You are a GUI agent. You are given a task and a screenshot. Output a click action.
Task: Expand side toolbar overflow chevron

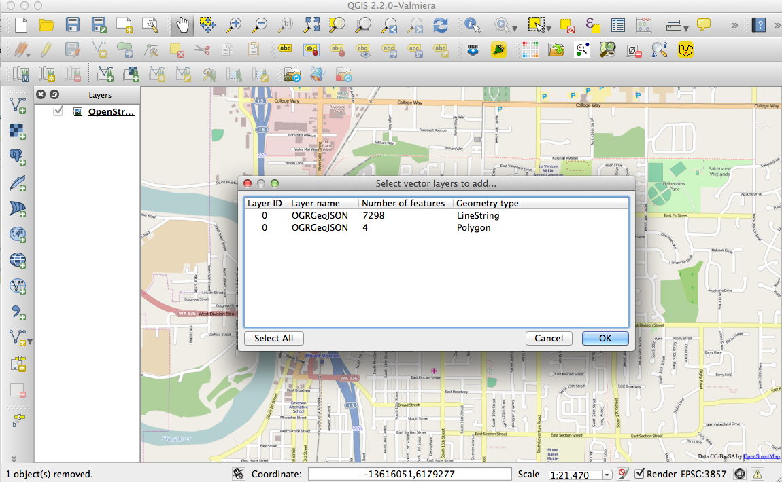[x=14, y=458]
